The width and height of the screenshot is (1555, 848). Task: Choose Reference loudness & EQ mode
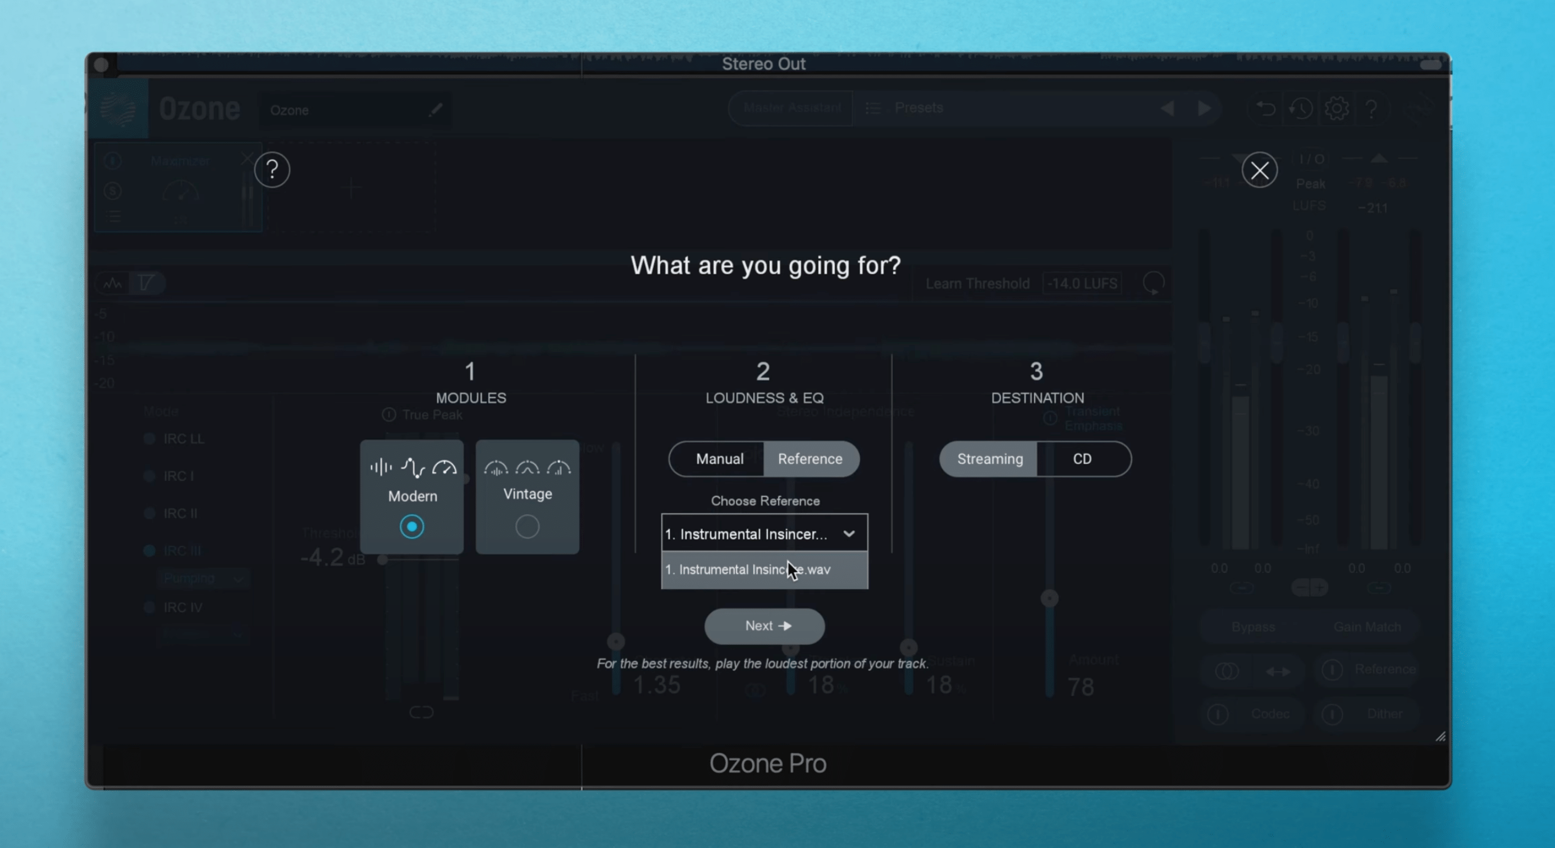[810, 459]
